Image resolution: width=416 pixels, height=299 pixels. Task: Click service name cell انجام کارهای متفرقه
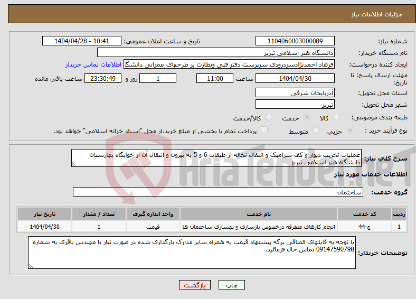pos(259,227)
